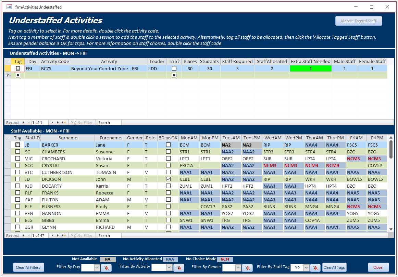398x277 pixels.
Task: Tag staff member FURNESS Emily
Action: (17, 206)
